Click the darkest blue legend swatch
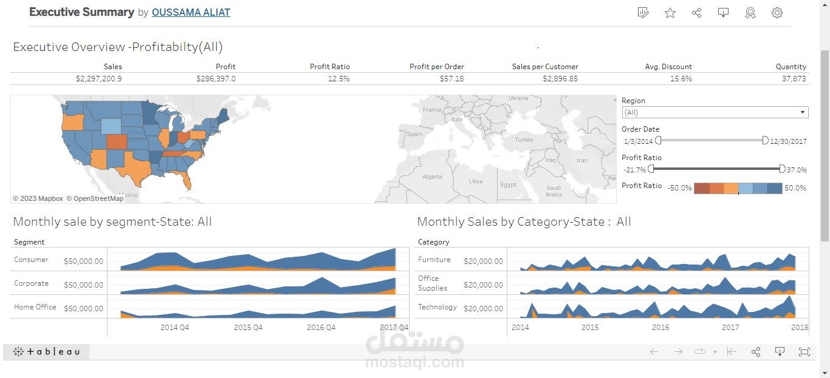Screen dimensions: 830x378 pos(775,188)
